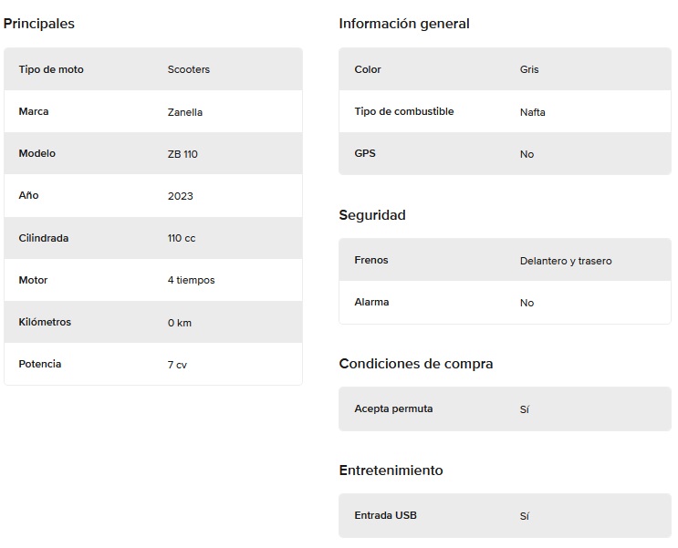Select the Alarma row
The width and height of the screenshot is (678, 548).
pos(505,302)
